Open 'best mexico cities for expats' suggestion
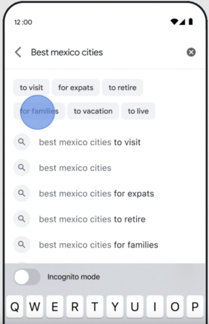The width and height of the screenshot is (209, 324). click(96, 193)
